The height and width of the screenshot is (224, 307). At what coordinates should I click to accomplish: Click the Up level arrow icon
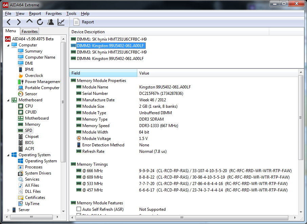[x=29, y=21]
